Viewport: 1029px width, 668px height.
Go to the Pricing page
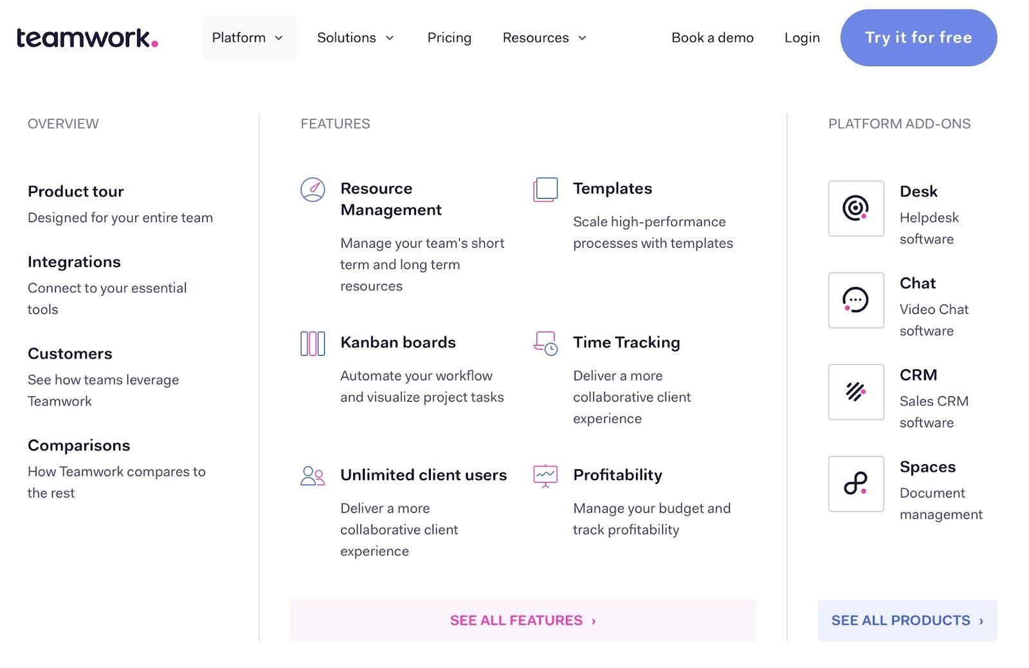(450, 38)
